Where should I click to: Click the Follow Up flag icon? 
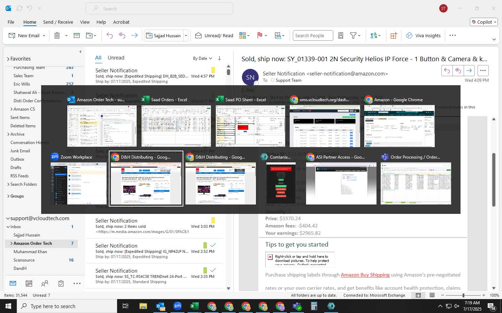[260, 35]
